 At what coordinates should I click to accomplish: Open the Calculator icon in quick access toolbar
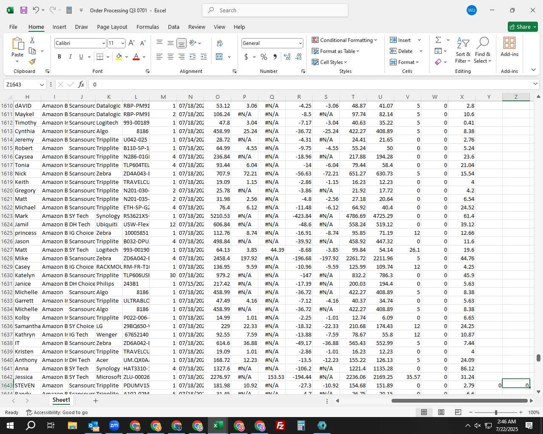[x=69, y=10]
